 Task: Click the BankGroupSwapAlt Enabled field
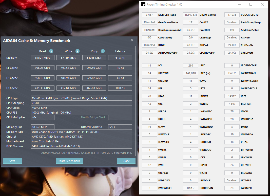149,30
